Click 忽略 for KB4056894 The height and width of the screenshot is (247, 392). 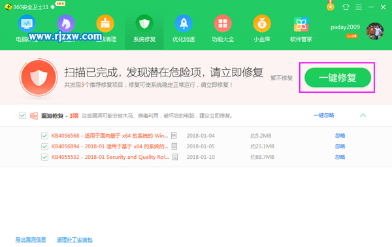pos(340,146)
